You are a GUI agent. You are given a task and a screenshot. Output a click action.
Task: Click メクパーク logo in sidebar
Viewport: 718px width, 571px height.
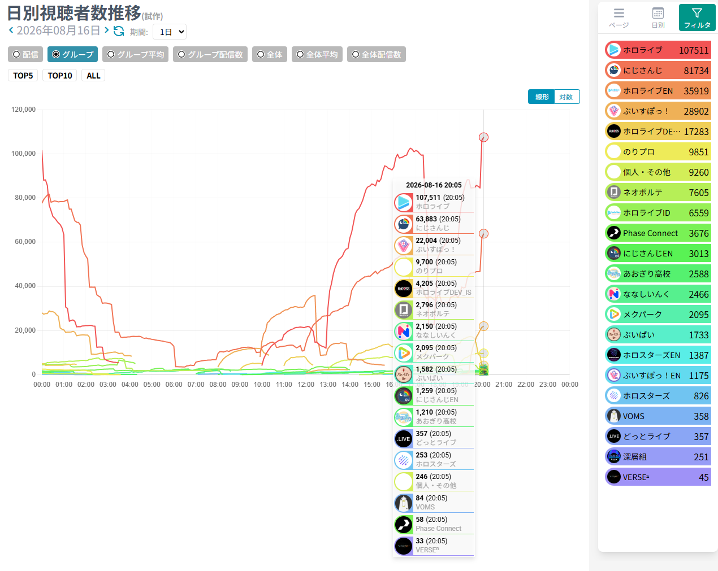[x=613, y=315]
